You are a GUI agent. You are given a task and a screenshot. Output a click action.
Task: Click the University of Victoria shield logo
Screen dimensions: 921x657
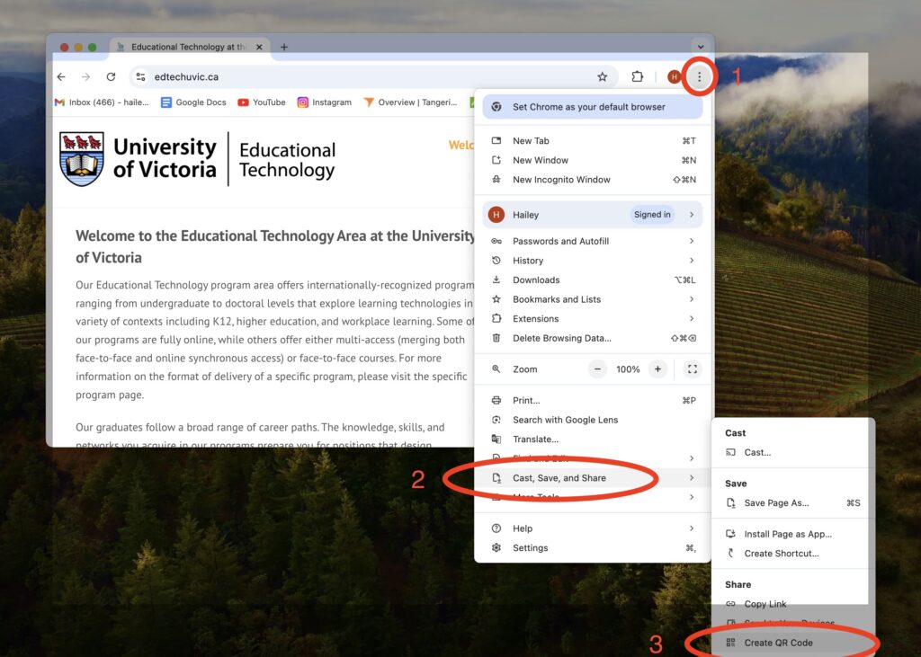coord(82,159)
